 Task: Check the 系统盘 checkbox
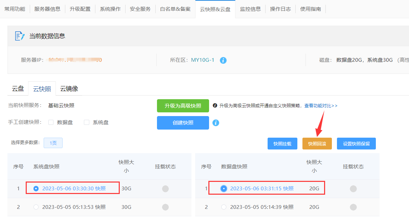coord(87,122)
